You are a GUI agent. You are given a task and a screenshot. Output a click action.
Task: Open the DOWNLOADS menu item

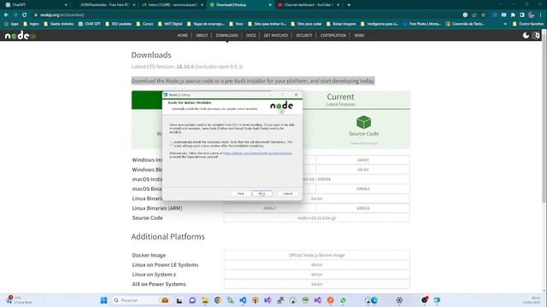[226, 36]
